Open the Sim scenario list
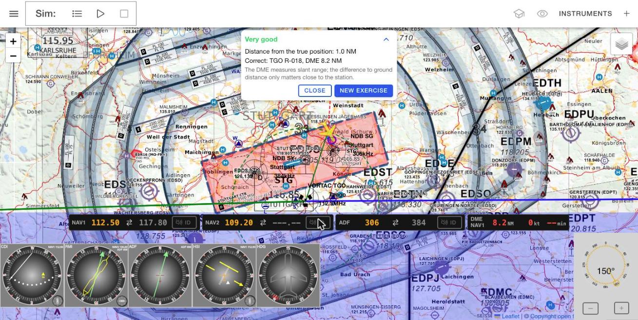This screenshot has width=638, height=320. (77, 14)
